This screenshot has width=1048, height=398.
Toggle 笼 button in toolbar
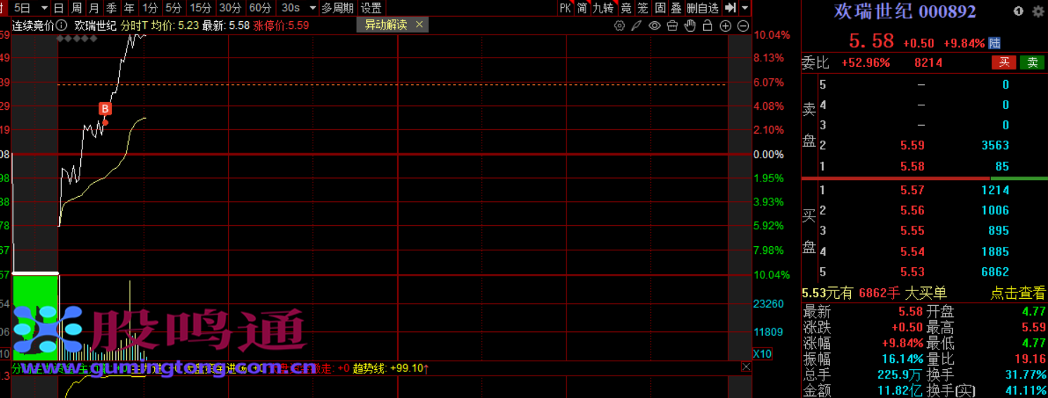coord(643,8)
